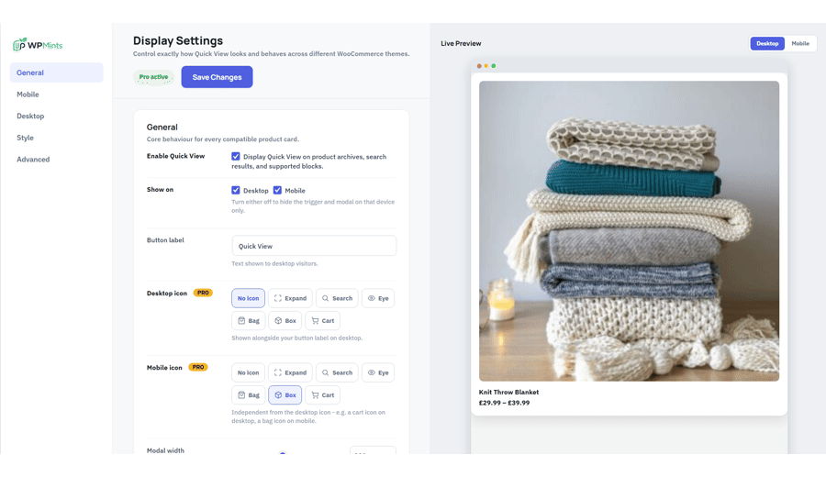Click the £29.99 – £39.99 price text
This screenshot has width=826, height=477.
(x=504, y=403)
